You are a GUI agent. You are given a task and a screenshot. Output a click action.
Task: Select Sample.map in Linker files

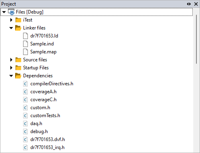point(43,52)
